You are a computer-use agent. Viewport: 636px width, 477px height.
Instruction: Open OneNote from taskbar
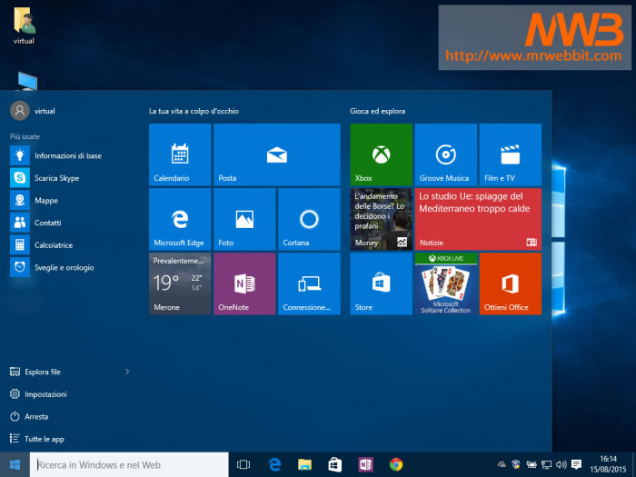pyautogui.click(x=365, y=464)
